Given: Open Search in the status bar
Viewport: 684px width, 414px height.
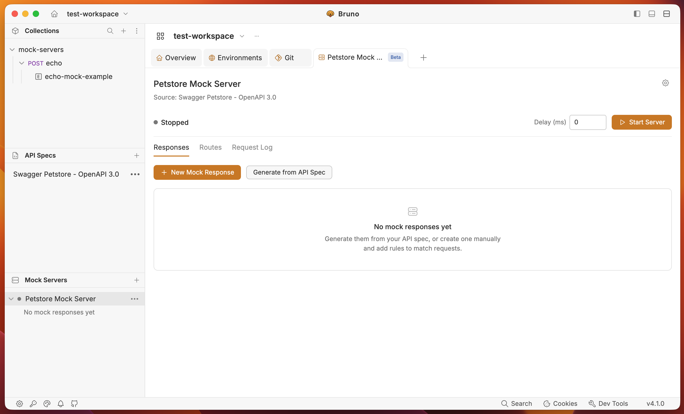Looking at the screenshot, I should (516, 404).
